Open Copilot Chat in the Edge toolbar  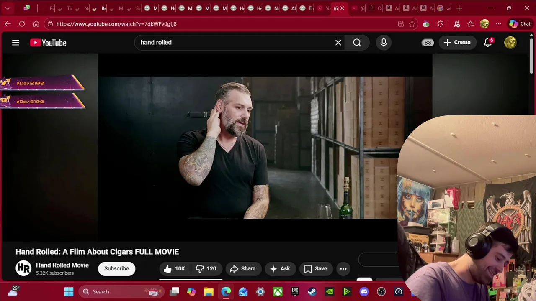coord(520,24)
